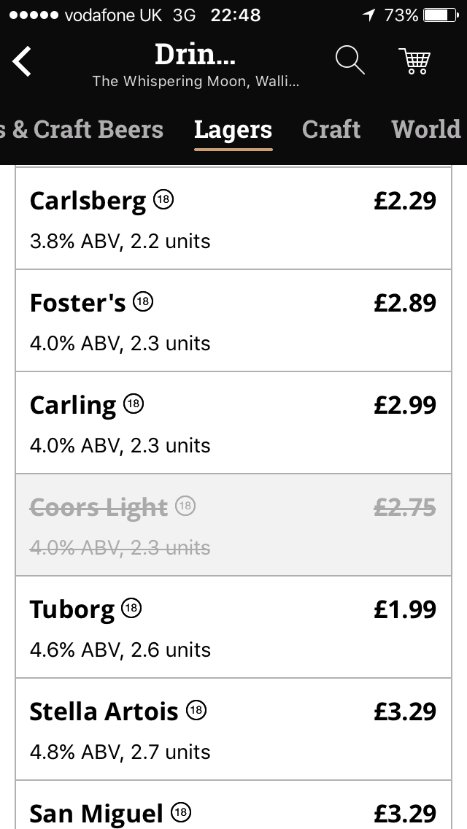
Task: Open the search magnifier icon
Action: tap(350, 60)
